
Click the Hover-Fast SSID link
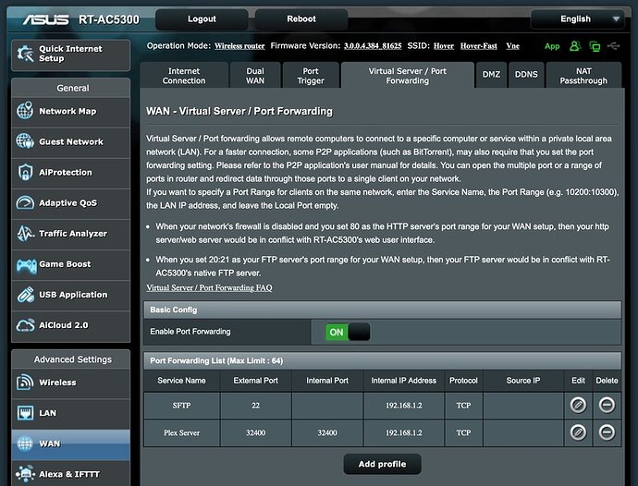tap(479, 46)
